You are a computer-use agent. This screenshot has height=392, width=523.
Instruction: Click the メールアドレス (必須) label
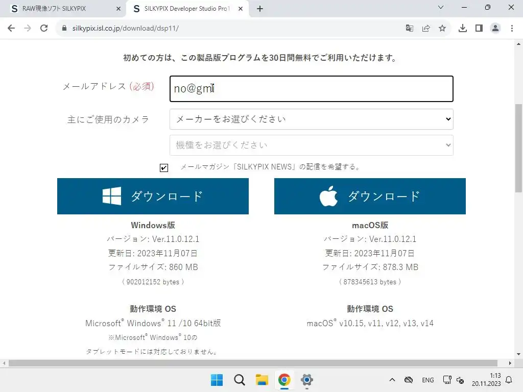coord(108,87)
